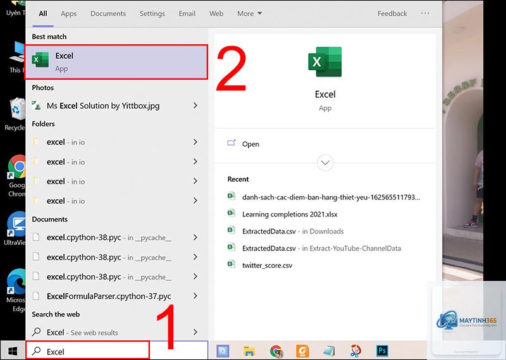This screenshot has height=360, width=506.
Task: Open the orange Foxit PDF taskbar icon
Action: tap(302, 351)
